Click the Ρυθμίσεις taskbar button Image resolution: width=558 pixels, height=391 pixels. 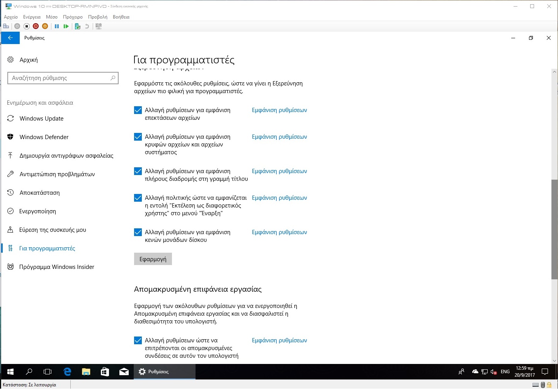tap(165, 372)
